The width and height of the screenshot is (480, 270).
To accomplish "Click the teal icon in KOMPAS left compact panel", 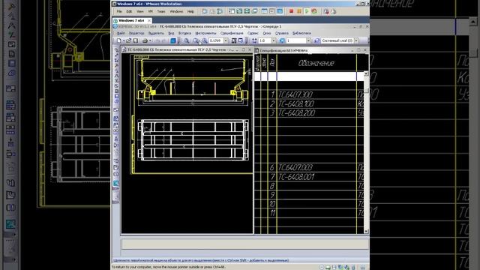I will click(116, 183).
